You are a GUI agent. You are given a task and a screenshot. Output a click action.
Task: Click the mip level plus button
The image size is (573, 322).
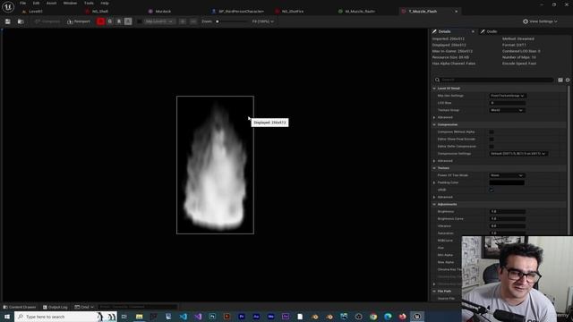pyautogui.click(x=183, y=21)
